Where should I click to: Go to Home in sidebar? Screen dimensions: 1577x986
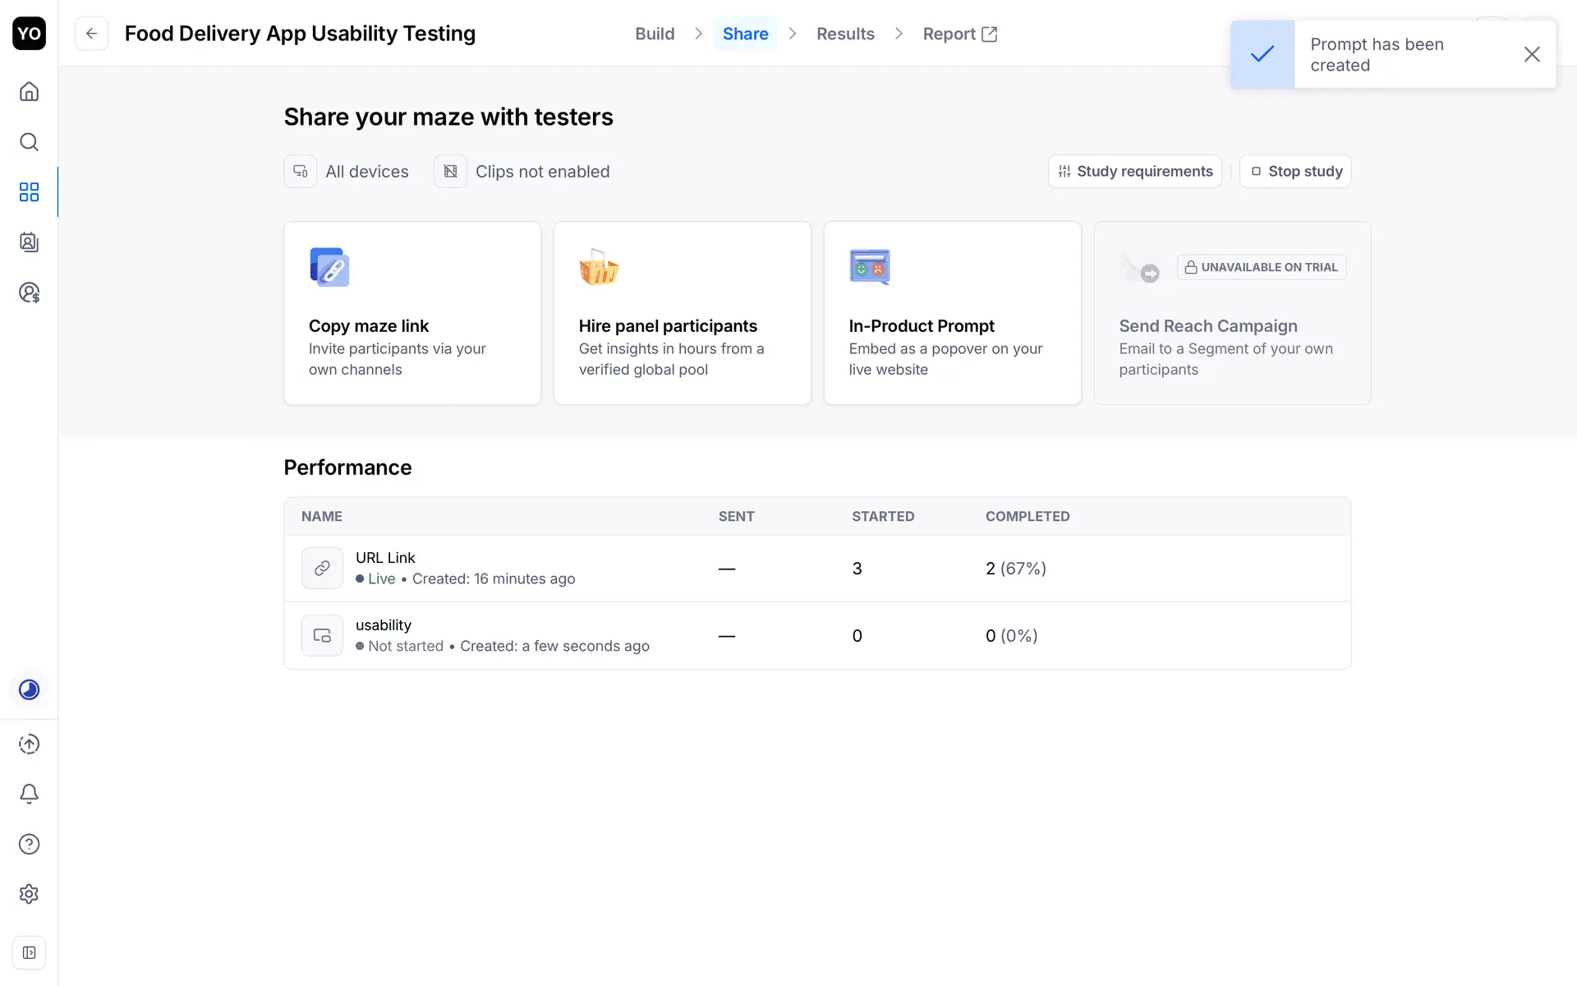(29, 91)
